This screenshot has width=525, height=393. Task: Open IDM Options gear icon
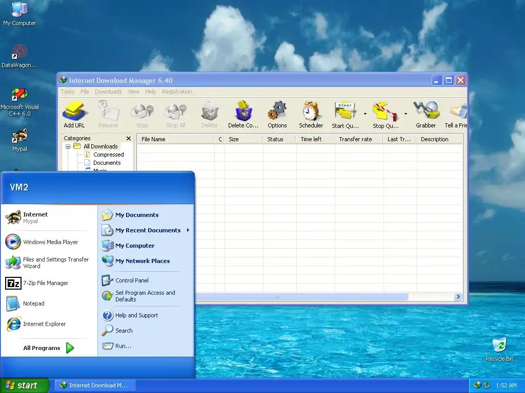[x=277, y=115]
